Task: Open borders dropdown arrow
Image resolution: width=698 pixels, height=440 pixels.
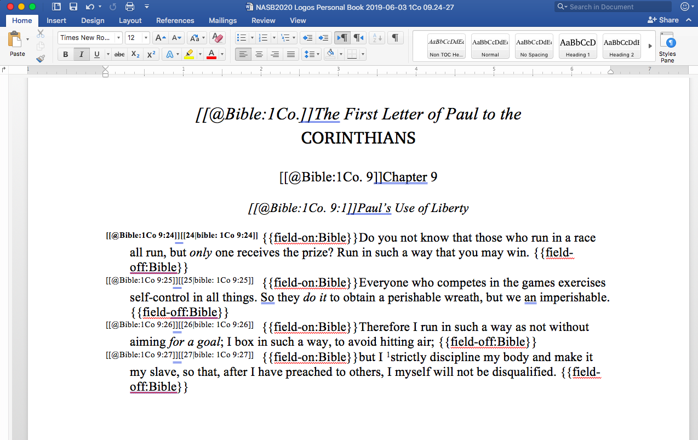Action: pyautogui.click(x=363, y=54)
